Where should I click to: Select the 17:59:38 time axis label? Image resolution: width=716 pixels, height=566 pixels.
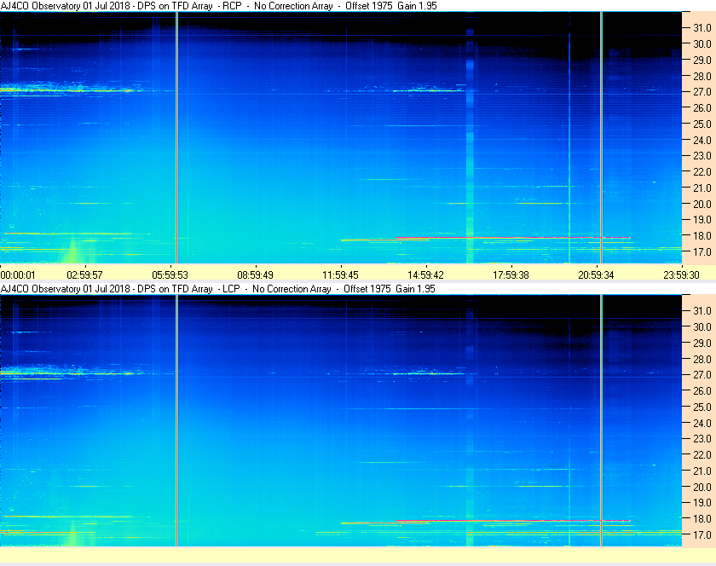click(511, 275)
